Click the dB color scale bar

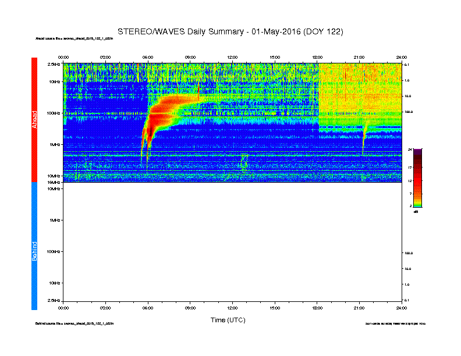[x=417, y=178]
